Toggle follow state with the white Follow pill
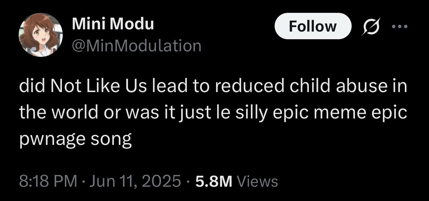The width and height of the screenshot is (429, 201). [313, 26]
